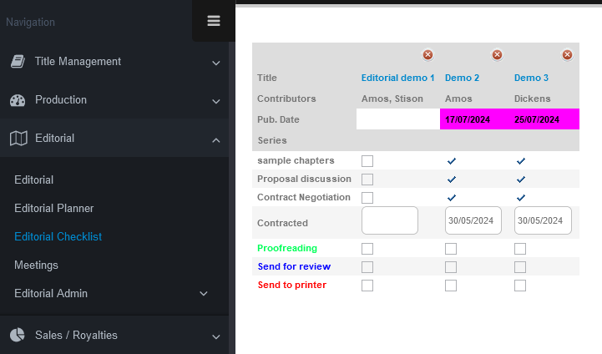Remove Demo 3 column with red X
602x354 pixels.
[567, 55]
